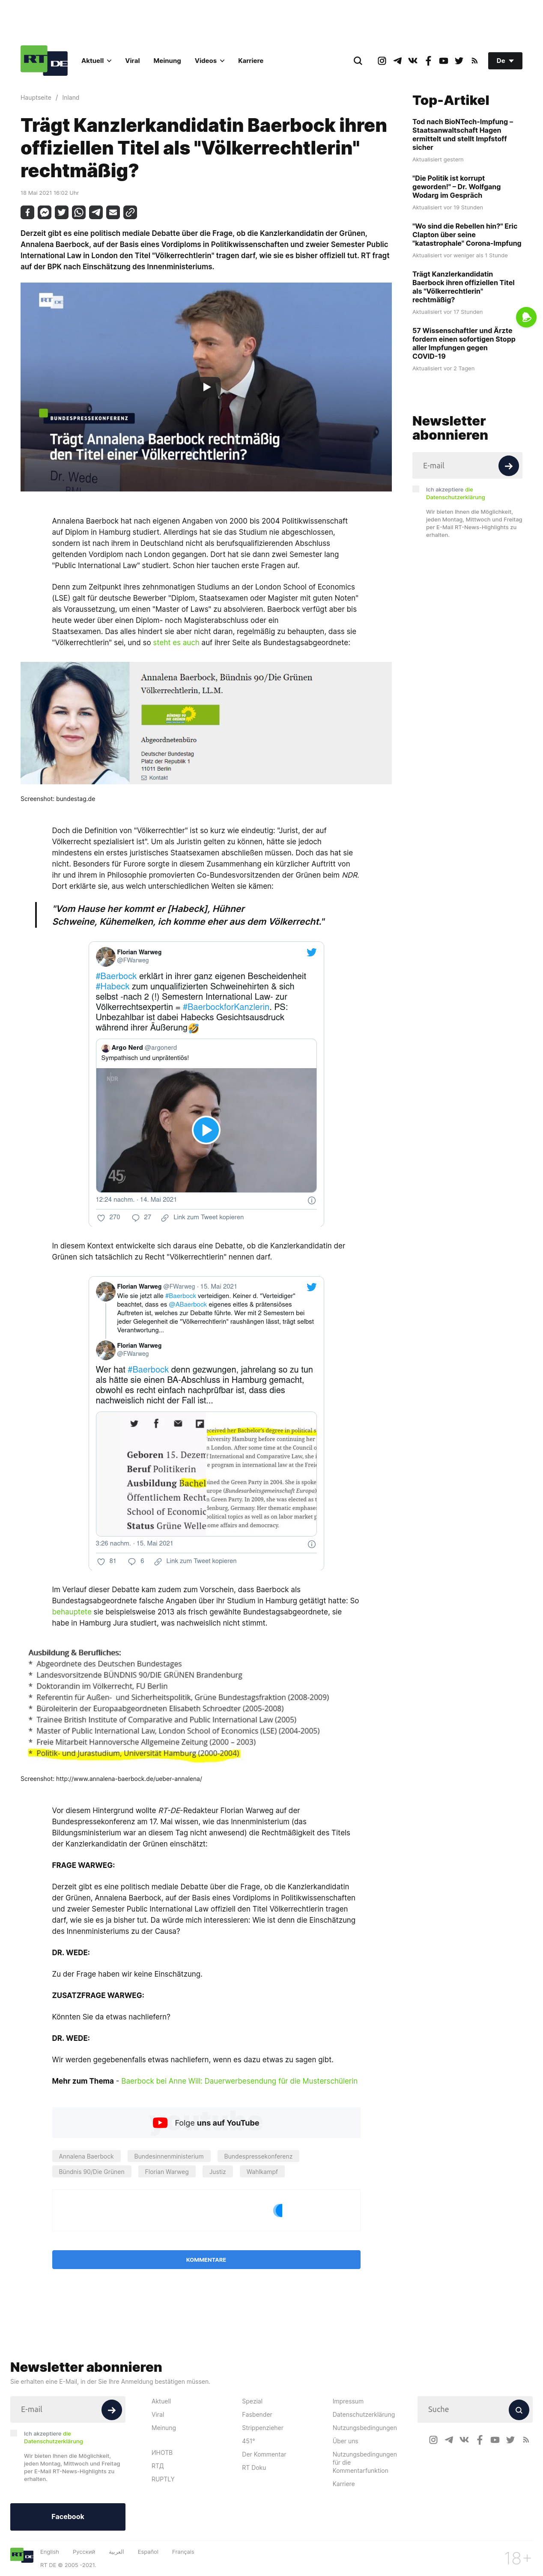543x2576 pixels.
Task: Expand the Aktuell menu dropdown
Action: click(96, 61)
